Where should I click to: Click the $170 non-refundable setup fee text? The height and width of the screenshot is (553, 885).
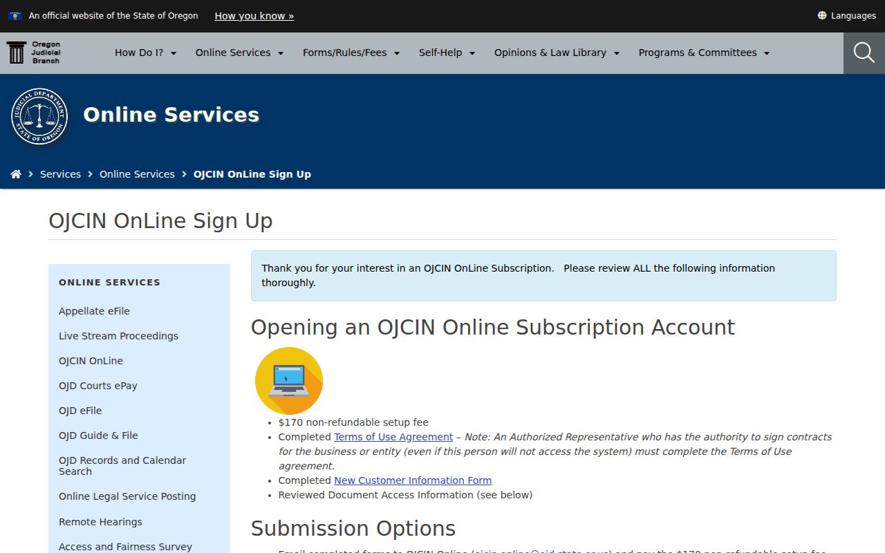point(353,422)
